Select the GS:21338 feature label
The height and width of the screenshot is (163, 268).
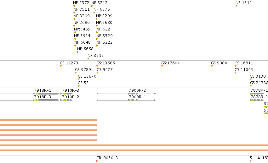tap(259, 83)
